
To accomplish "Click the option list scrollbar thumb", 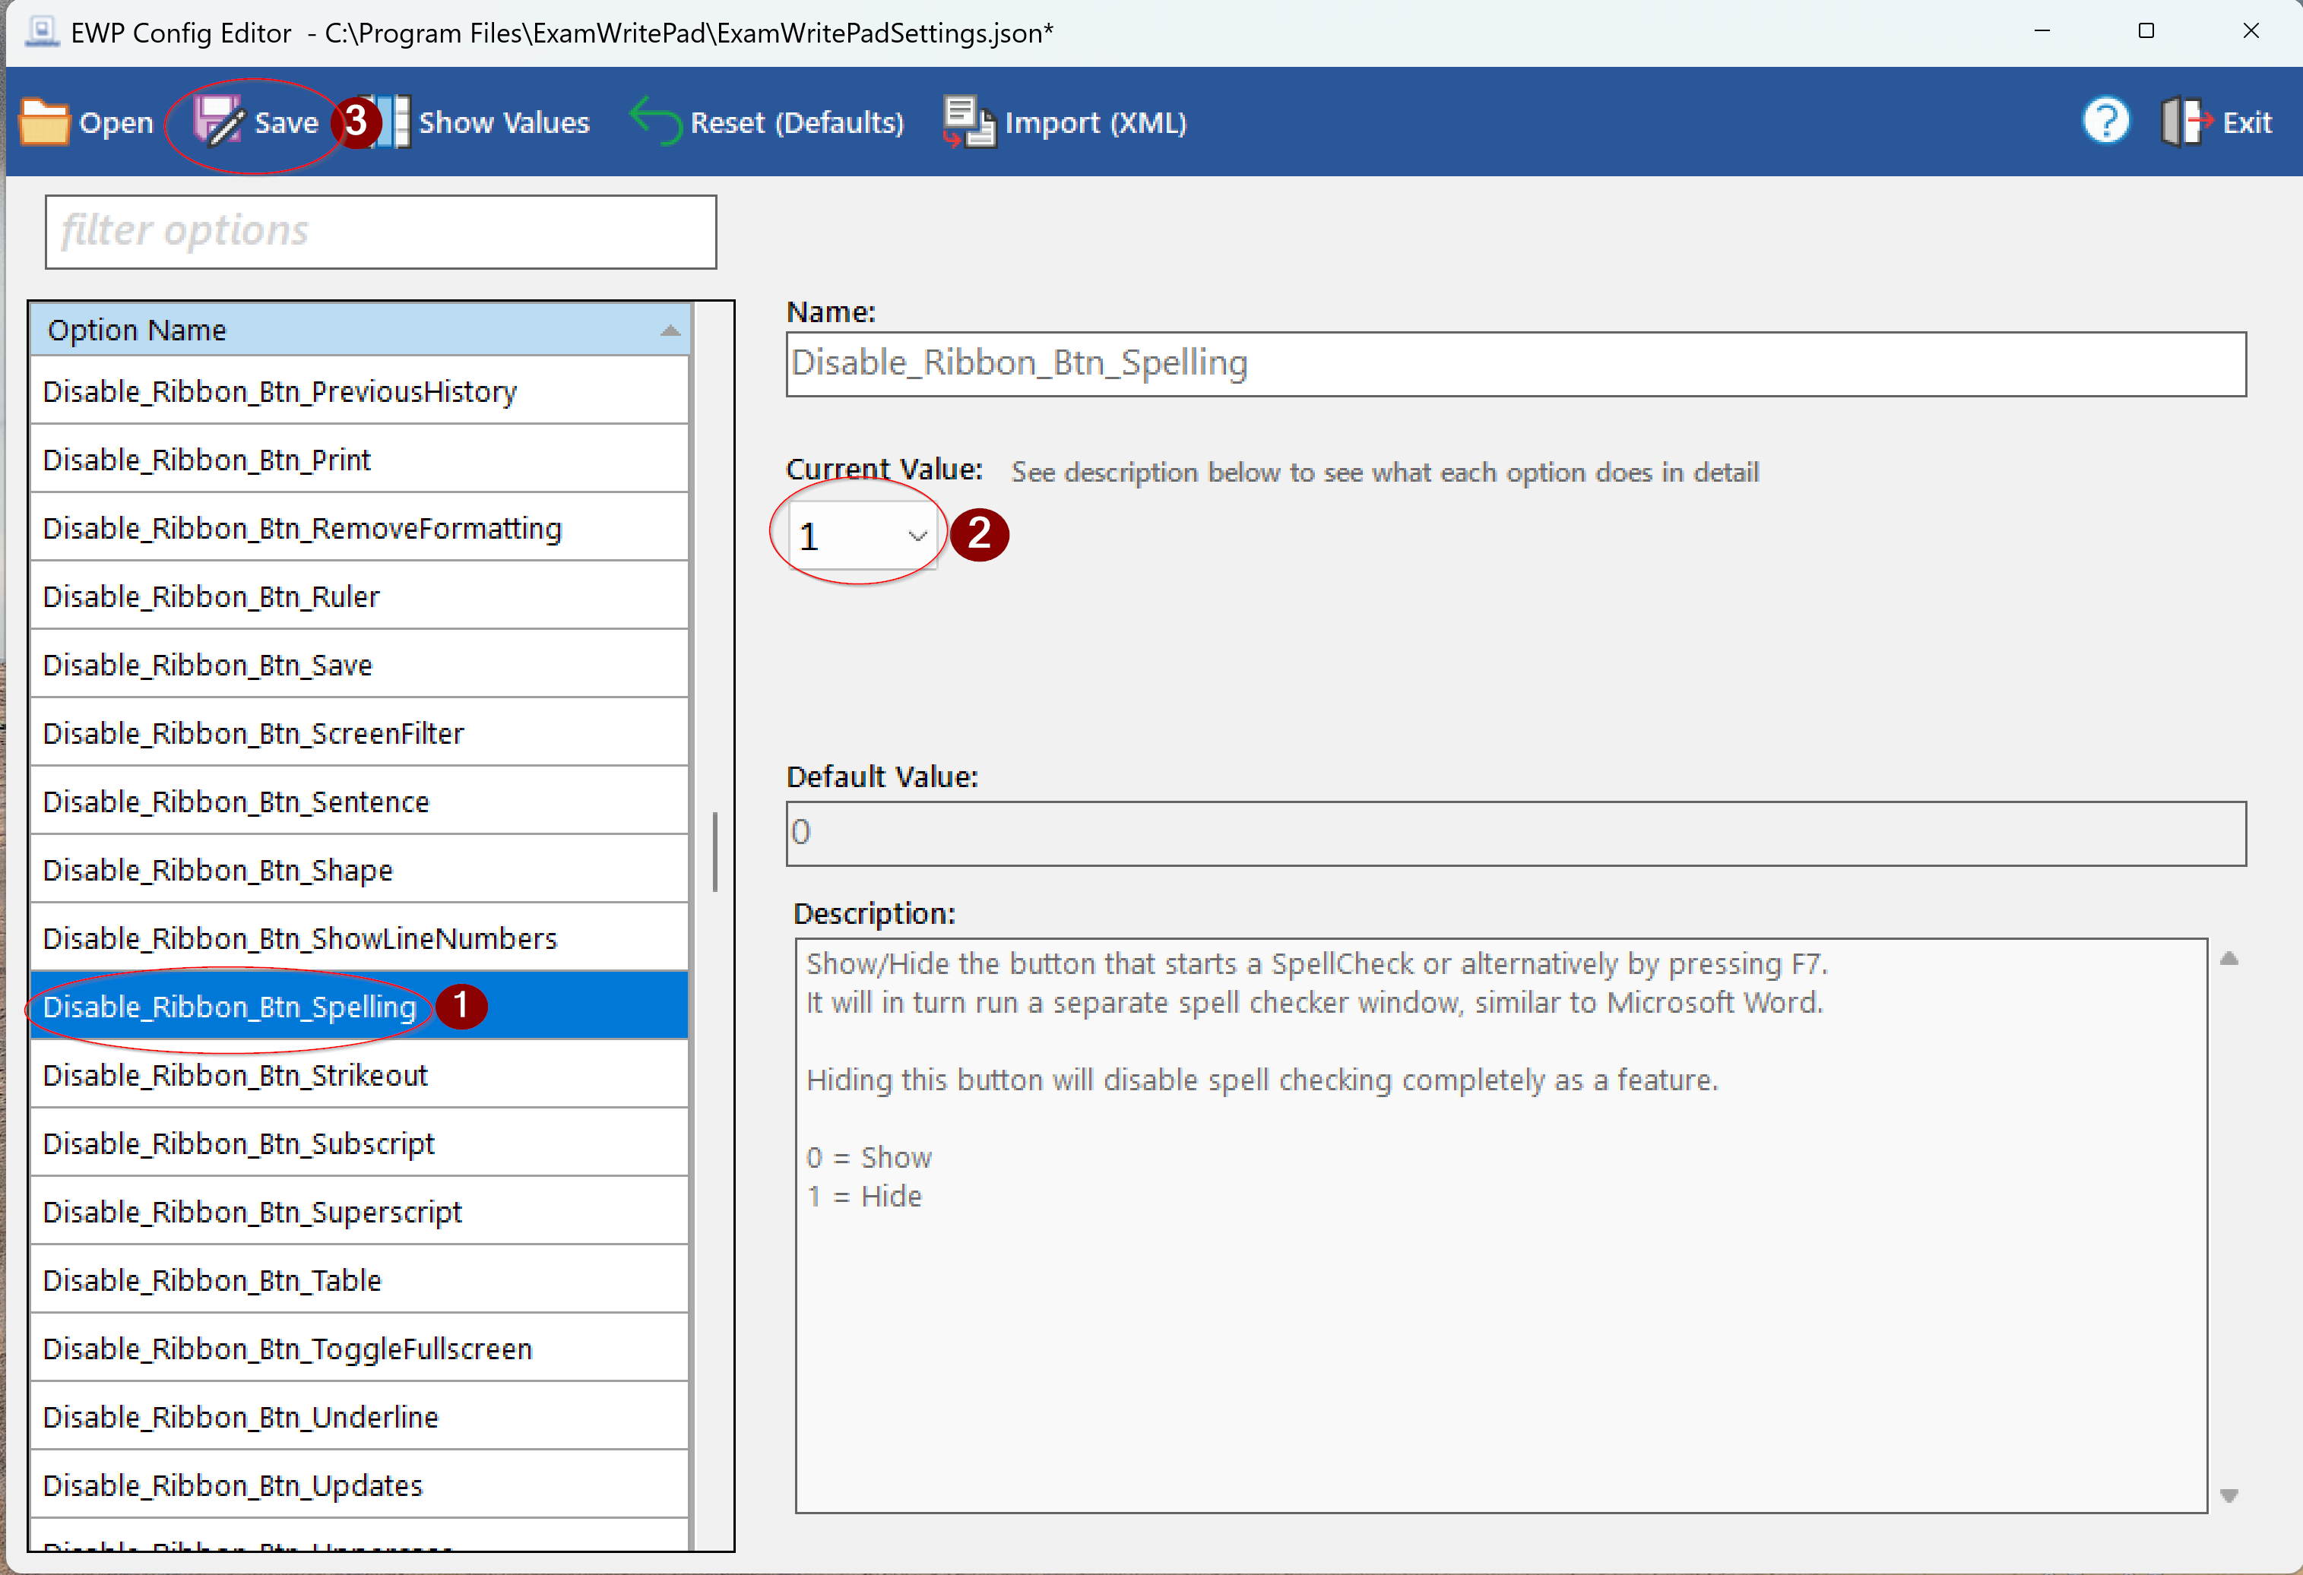I will [714, 852].
